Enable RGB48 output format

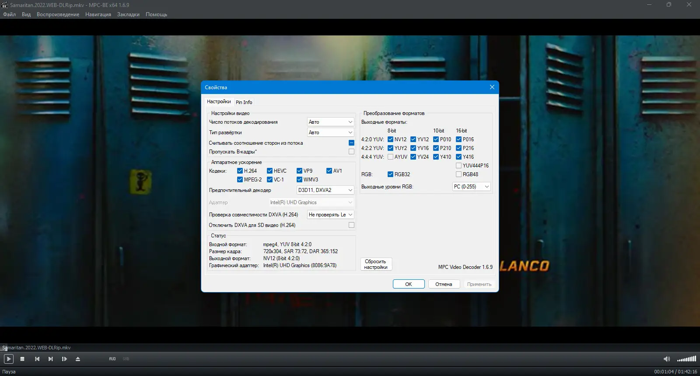tap(458, 174)
